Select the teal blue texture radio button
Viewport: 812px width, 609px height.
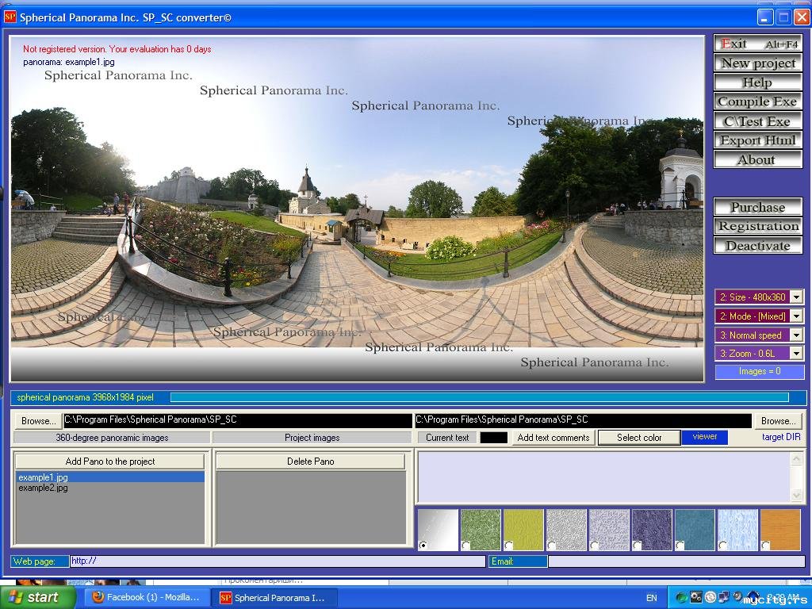[680, 545]
